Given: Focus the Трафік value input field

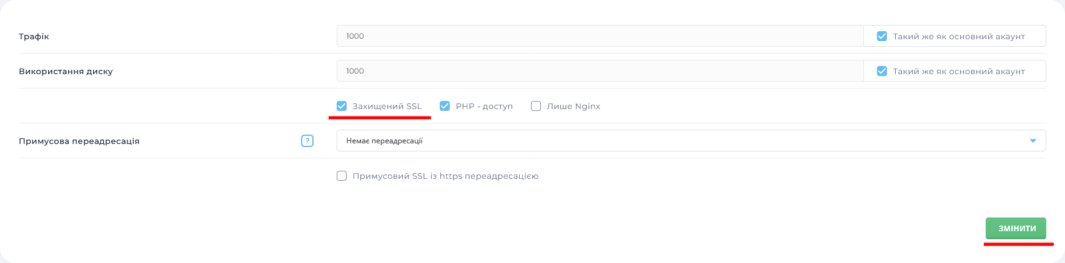Looking at the screenshot, I should (x=600, y=36).
